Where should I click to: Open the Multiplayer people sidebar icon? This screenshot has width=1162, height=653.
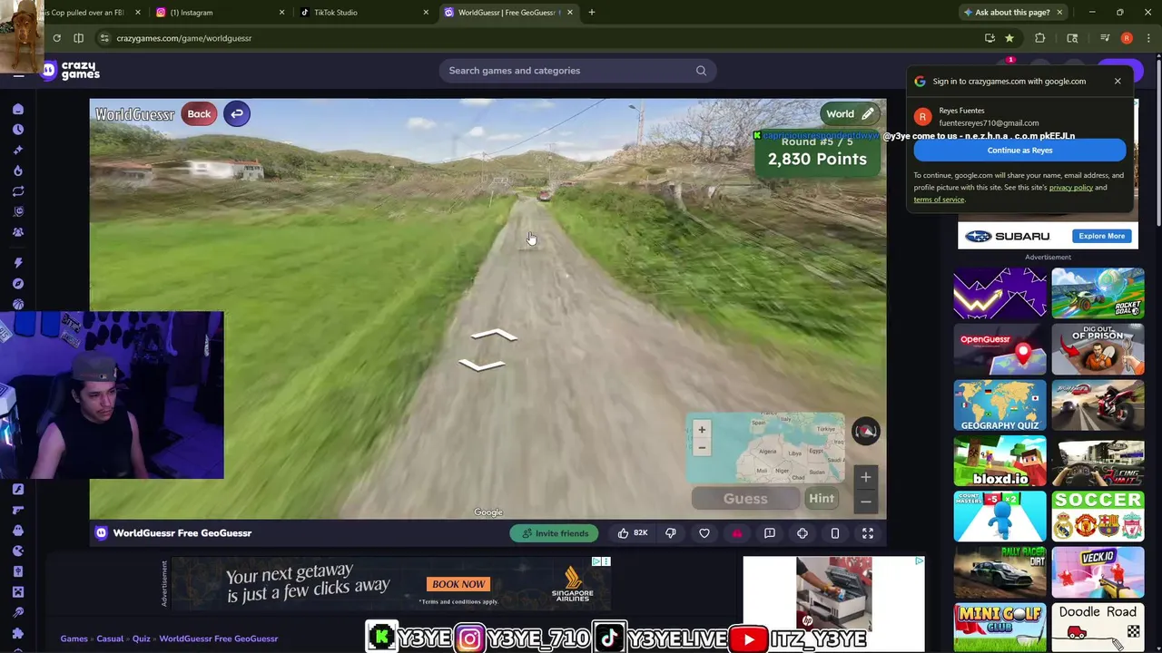17,232
